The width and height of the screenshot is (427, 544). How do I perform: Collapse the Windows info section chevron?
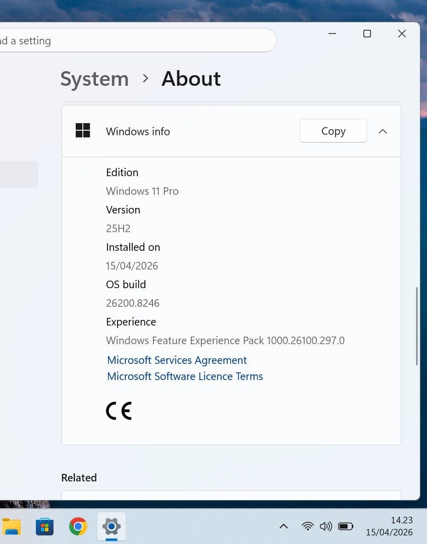[383, 131]
